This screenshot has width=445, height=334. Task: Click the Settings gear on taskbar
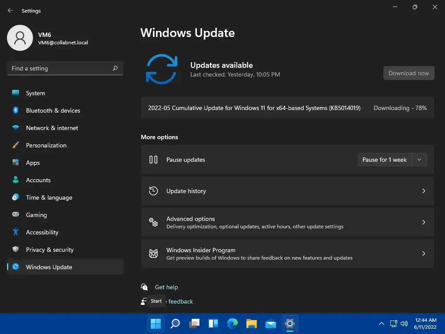pyautogui.click(x=290, y=324)
